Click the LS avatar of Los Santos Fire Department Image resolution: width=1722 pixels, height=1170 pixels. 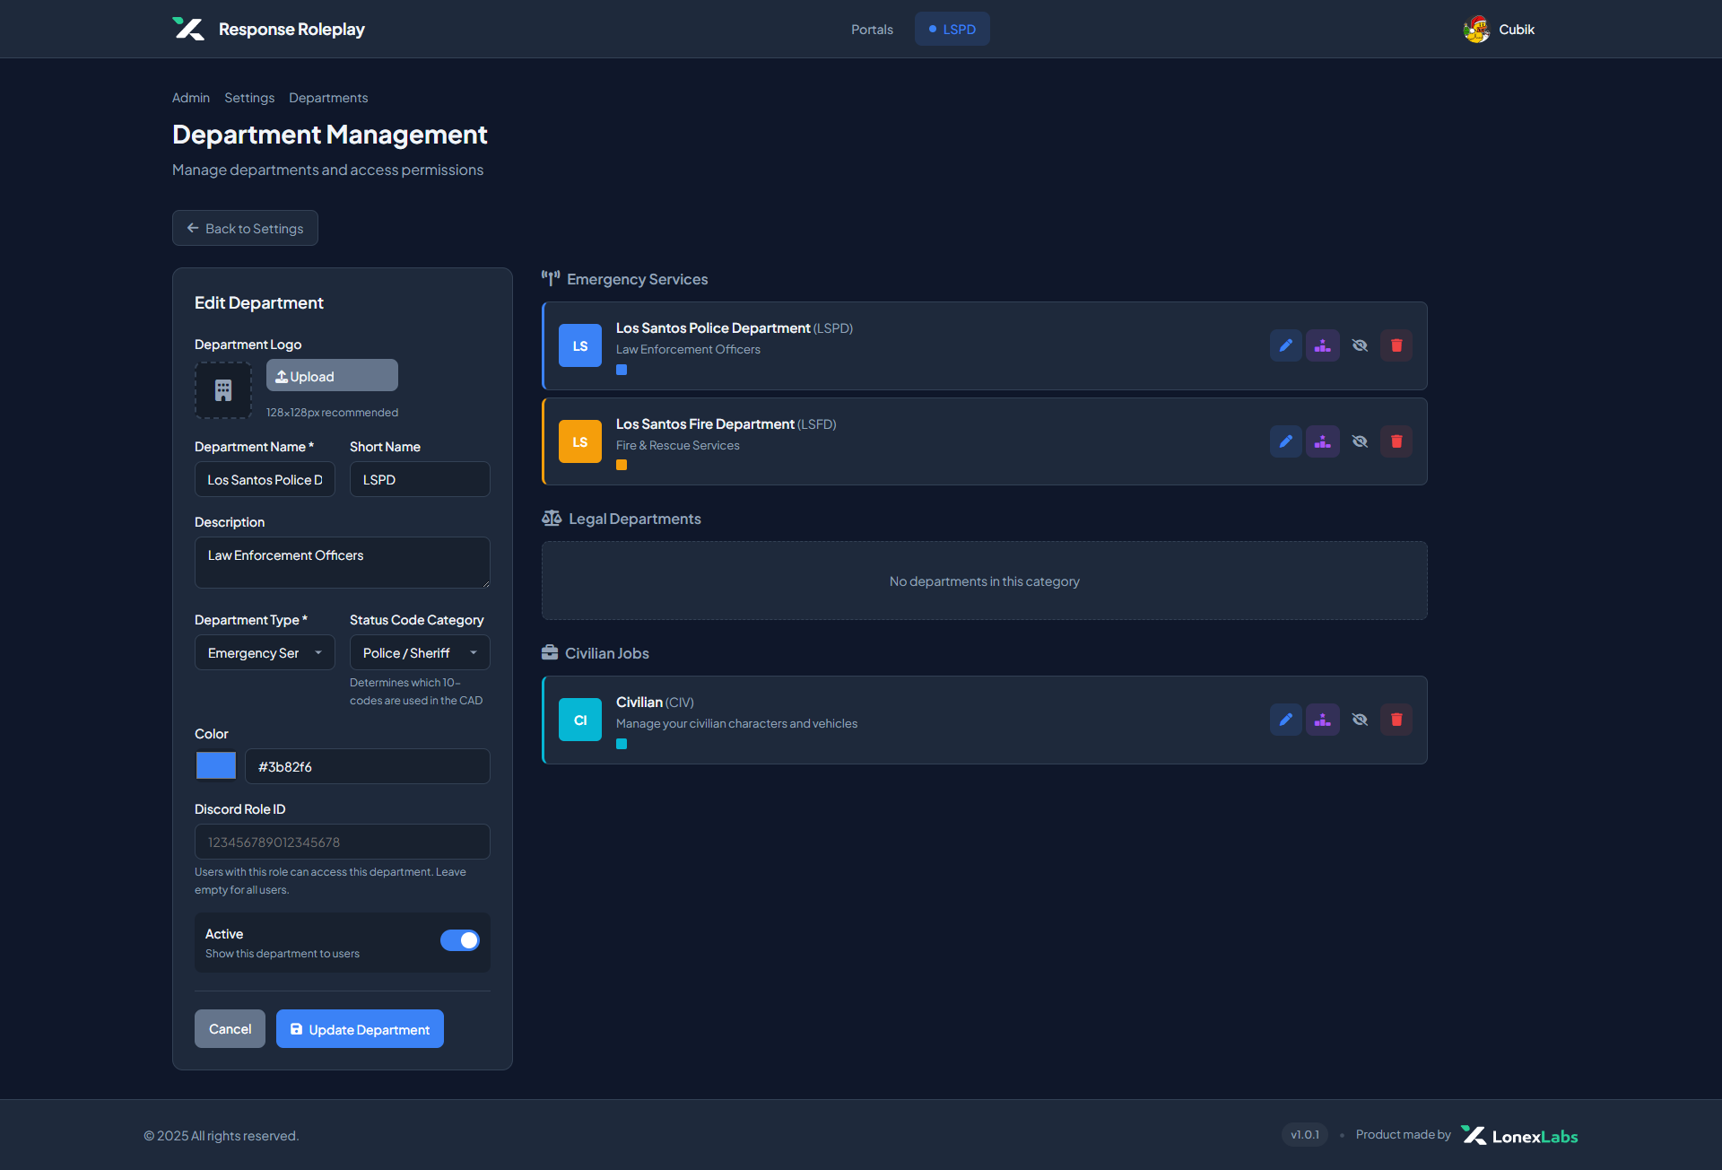point(580,441)
